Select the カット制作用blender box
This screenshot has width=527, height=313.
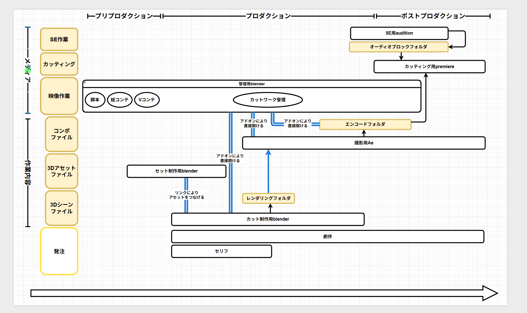[268, 219]
